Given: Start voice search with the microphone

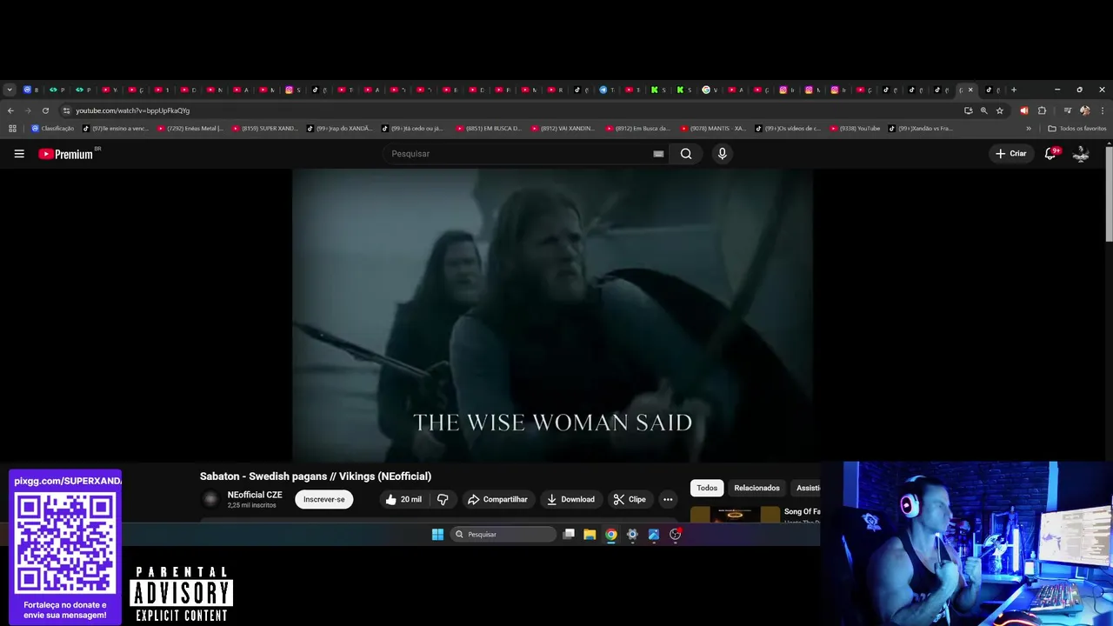Looking at the screenshot, I should click(722, 154).
